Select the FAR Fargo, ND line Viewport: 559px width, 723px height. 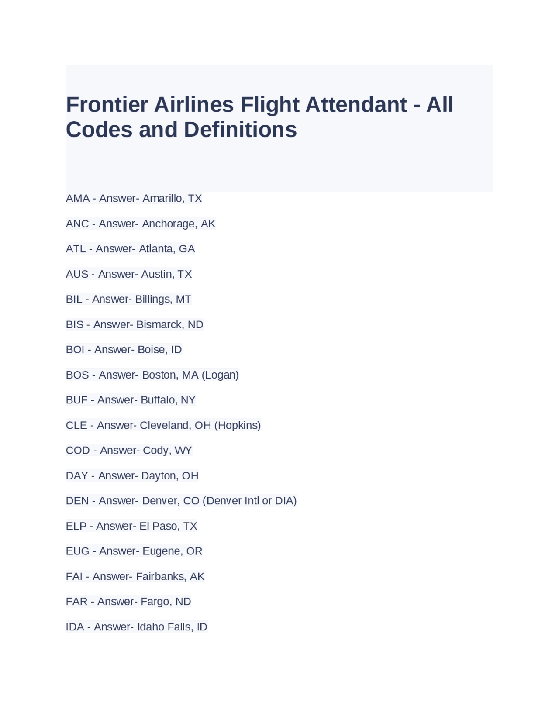(x=128, y=602)
